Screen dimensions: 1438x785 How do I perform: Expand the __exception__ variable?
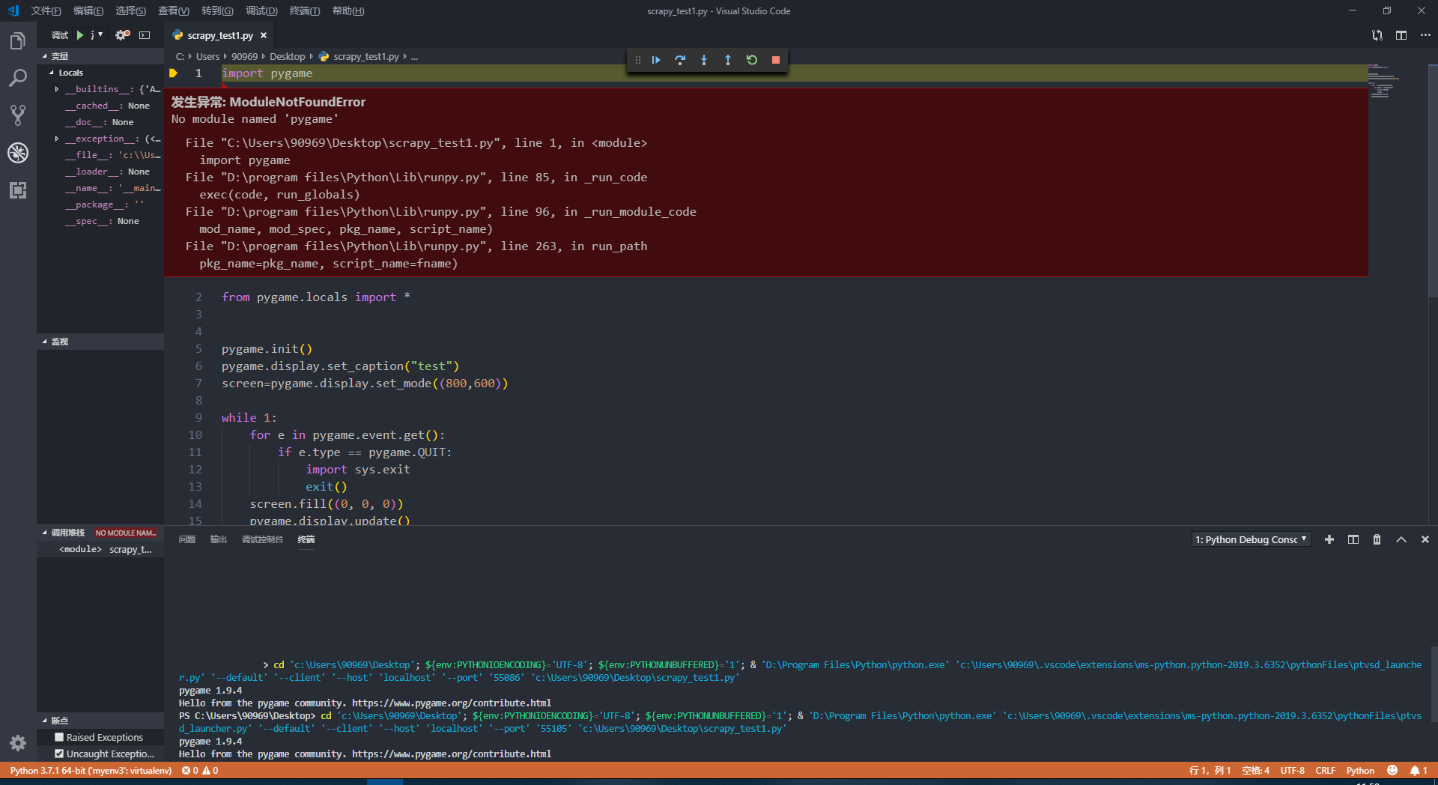tap(56, 139)
